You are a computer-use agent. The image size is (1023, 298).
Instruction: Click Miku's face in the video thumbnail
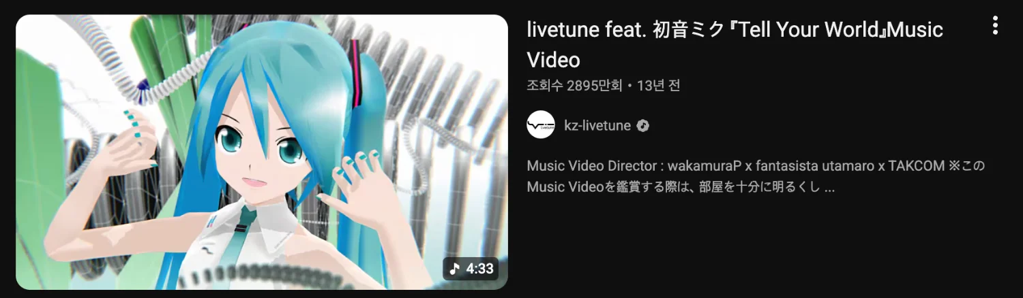tap(263, 146)
